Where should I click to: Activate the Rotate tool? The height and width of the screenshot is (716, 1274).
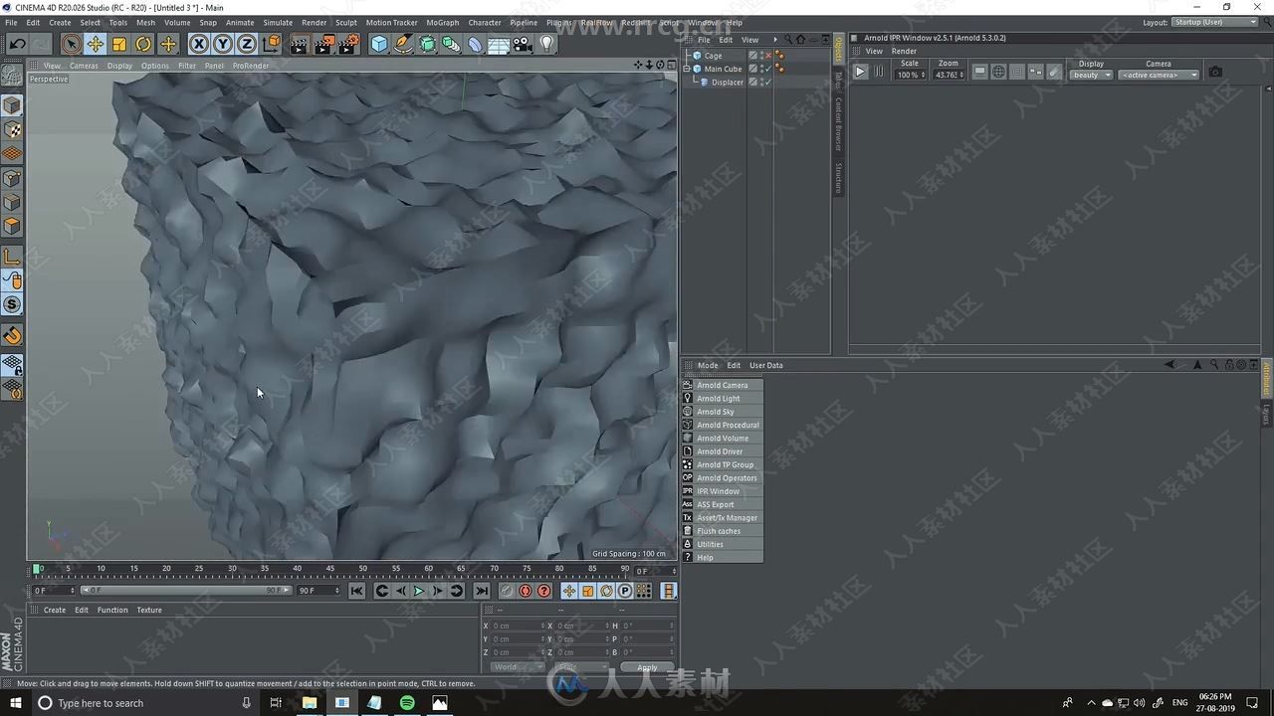pyautogui.click(x=143, y=44)
